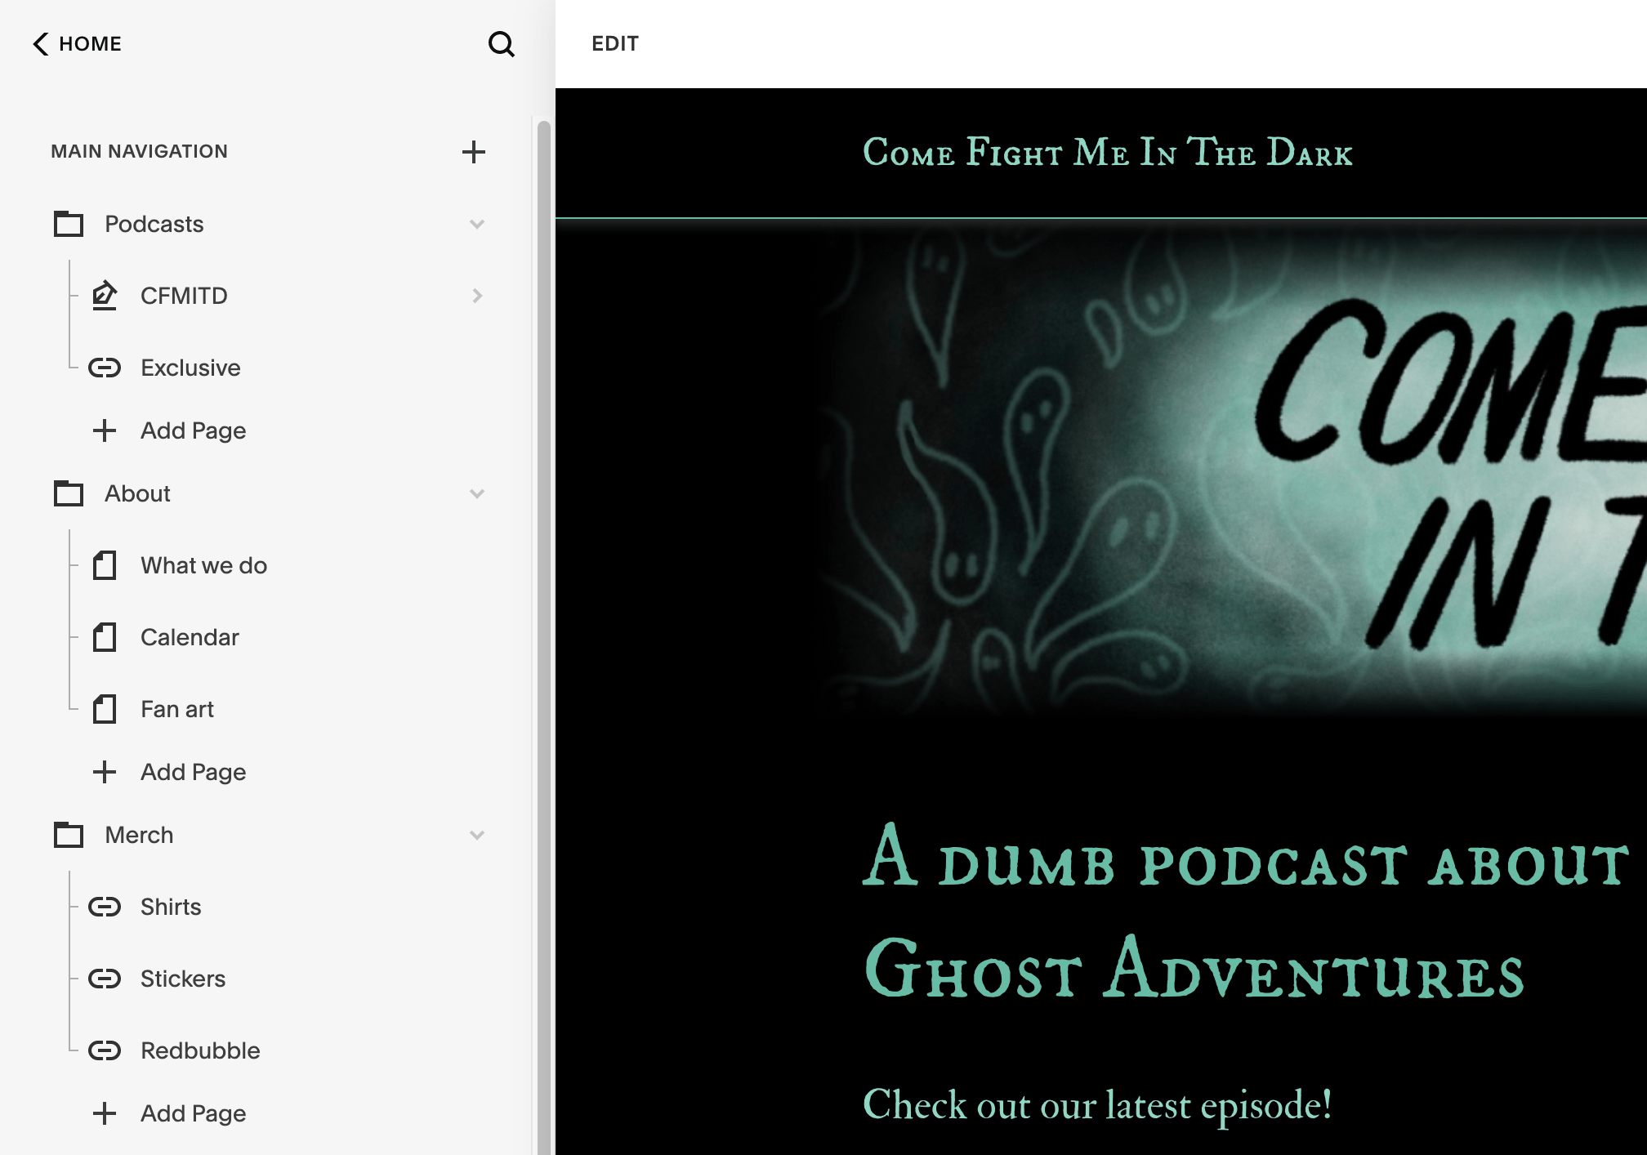Screen dimensions: 1647x1155
Task: Click the CFMITD blog page icon
Action: [105, 296]
